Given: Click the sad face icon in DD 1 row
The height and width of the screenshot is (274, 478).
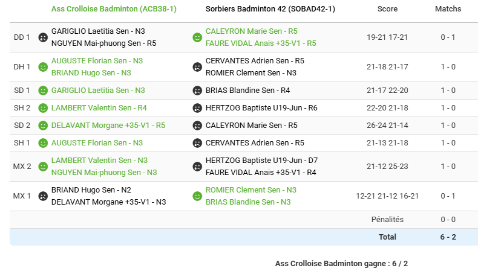Looking at the screenshot, I should click(43, 37).
